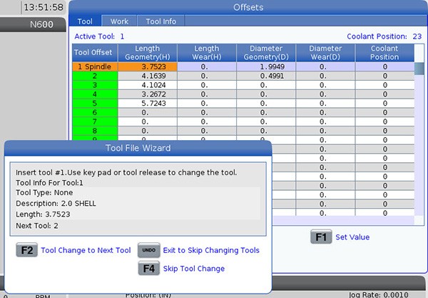Select diameter geometry value 1.9949

[x=266, y=66]
